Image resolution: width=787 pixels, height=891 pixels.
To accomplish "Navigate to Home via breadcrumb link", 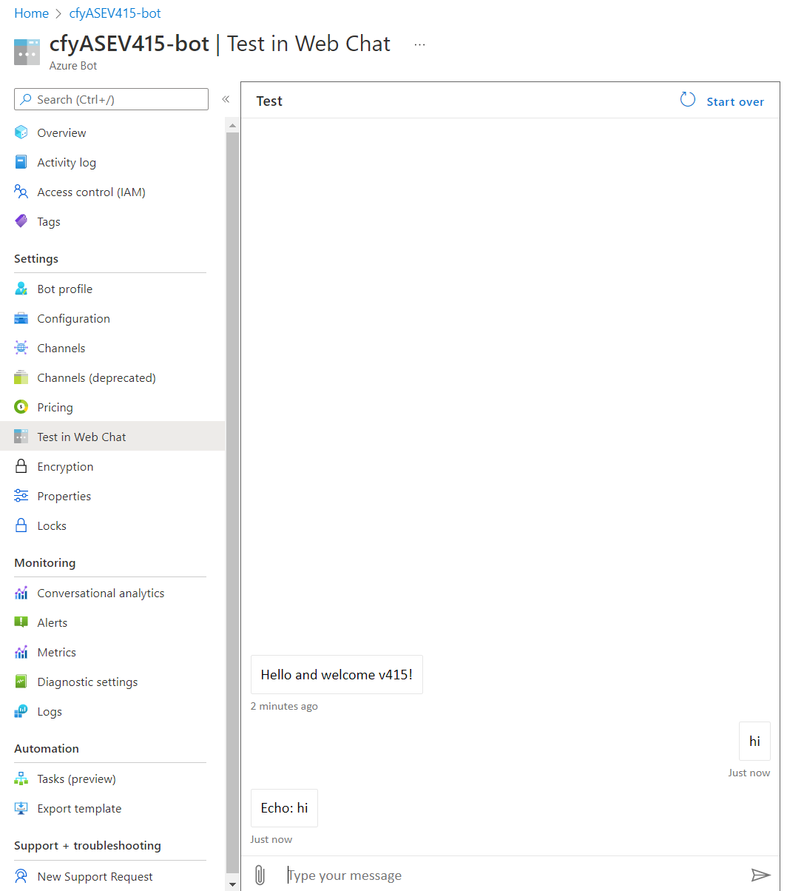I will pos(31,13).
